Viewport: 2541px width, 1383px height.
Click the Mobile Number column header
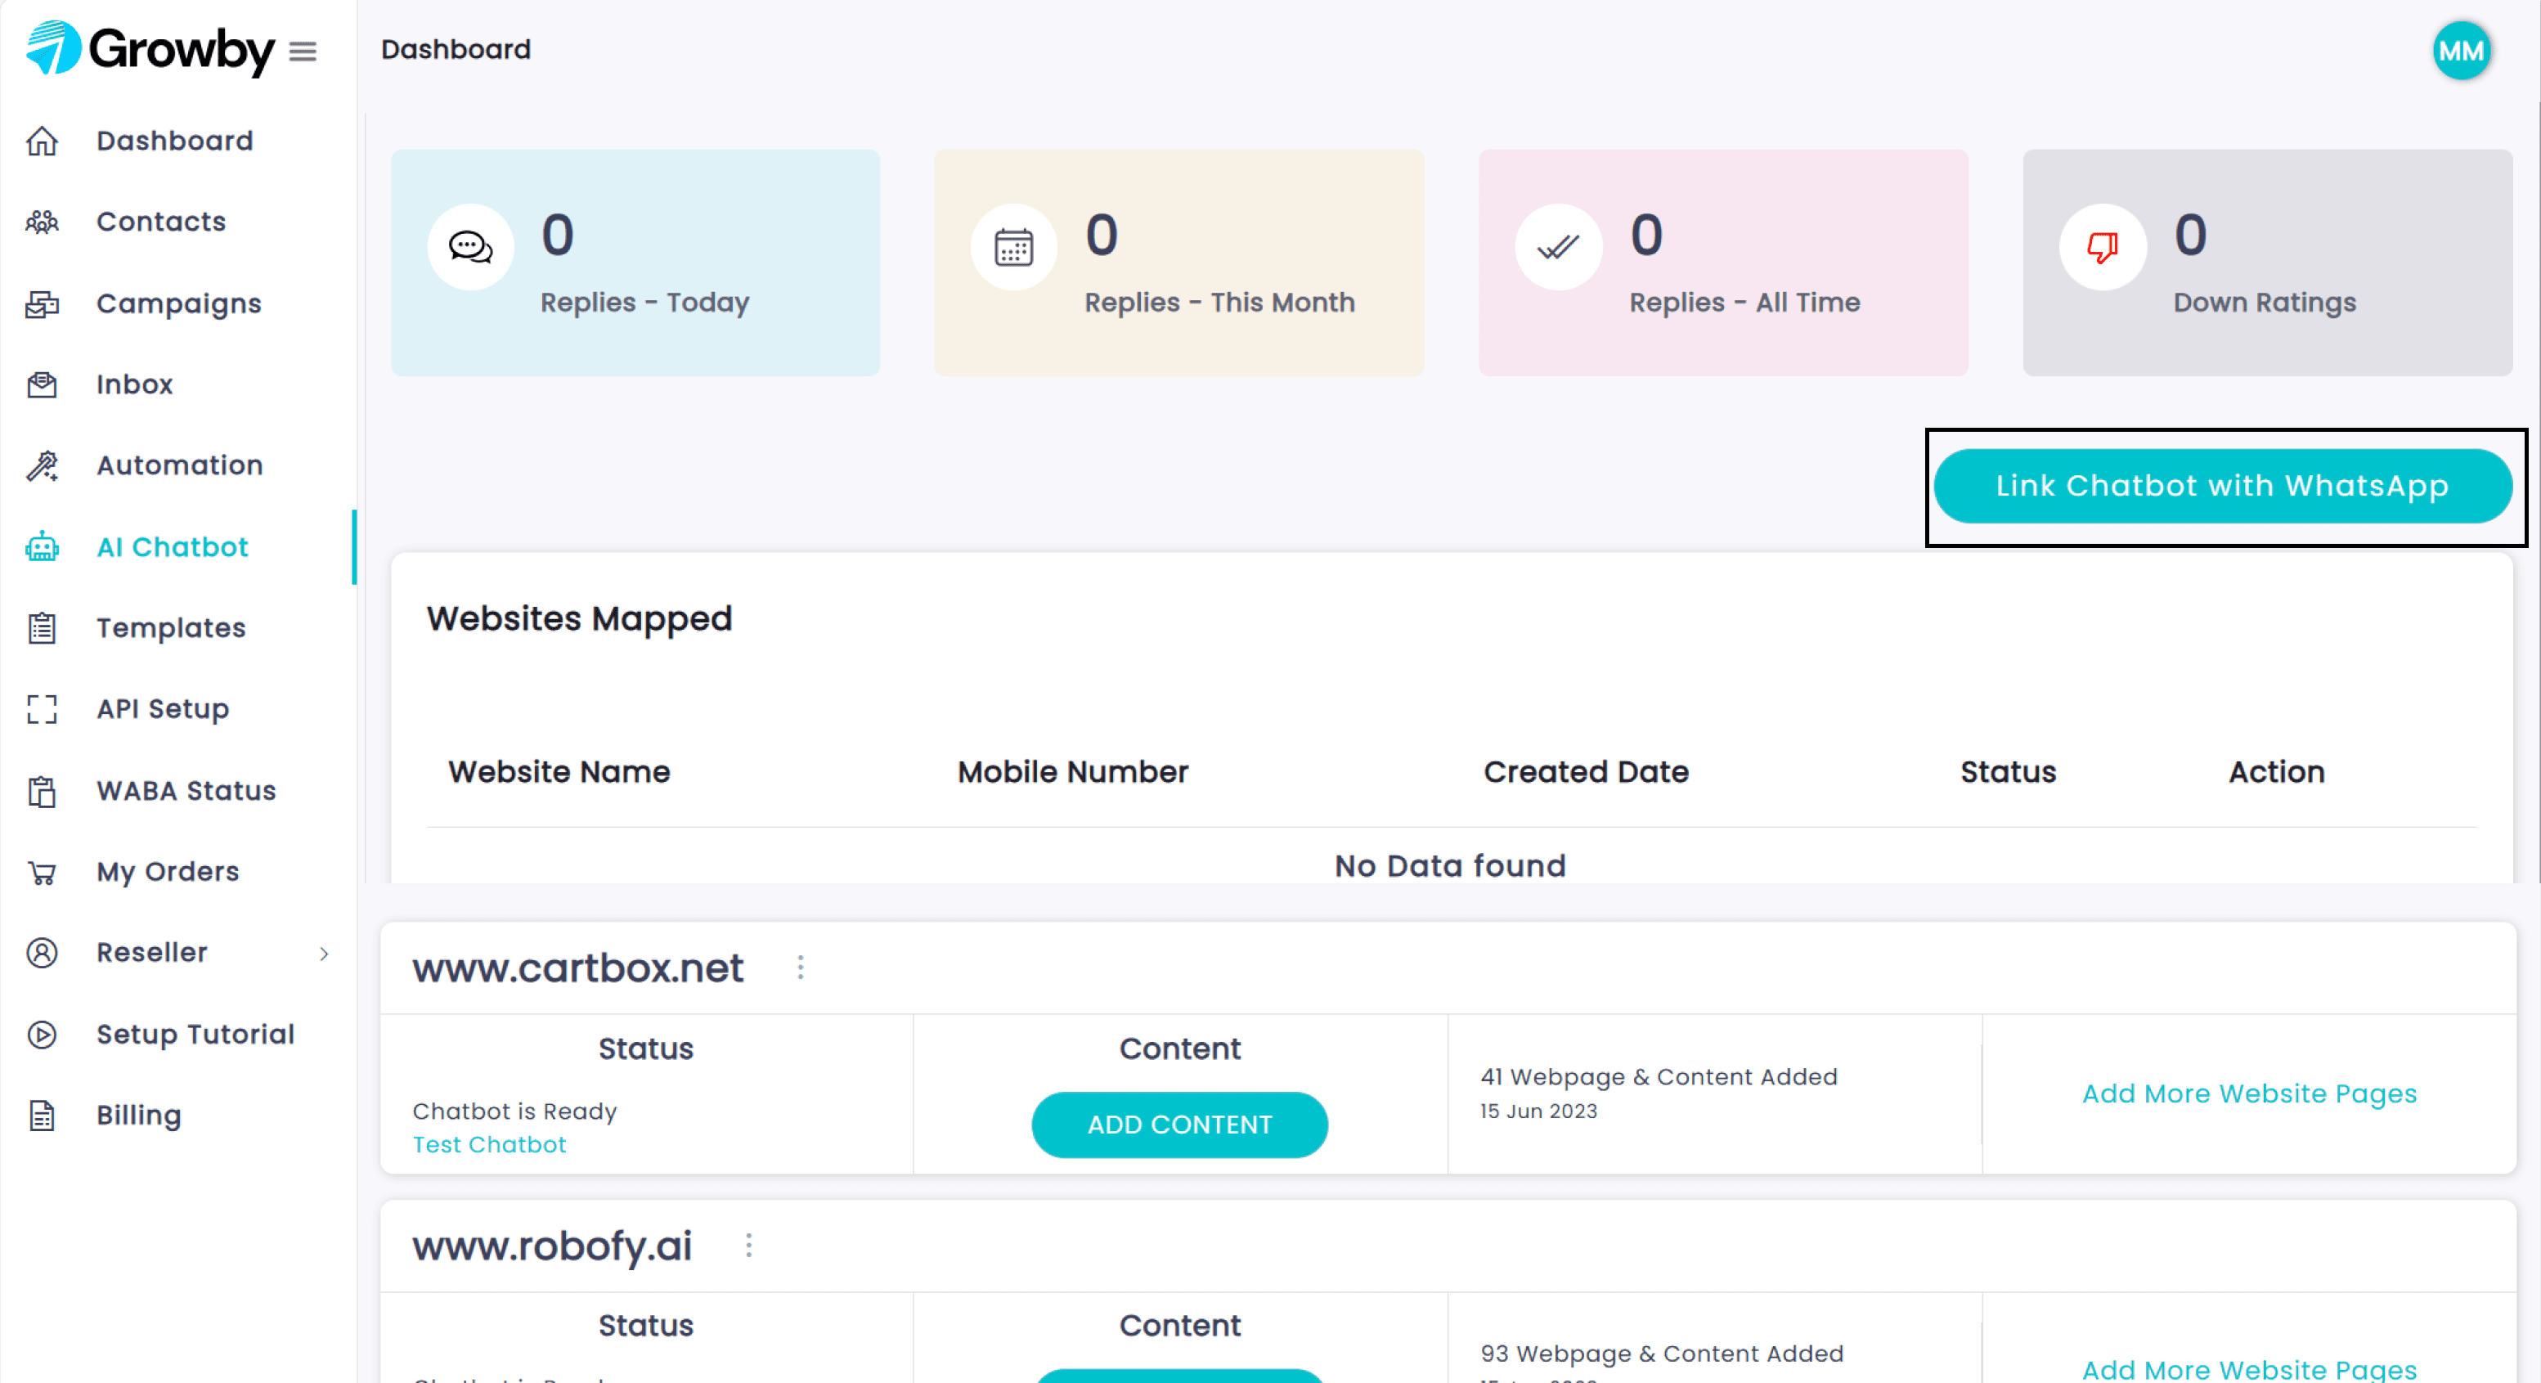(x=1073, y=771)
